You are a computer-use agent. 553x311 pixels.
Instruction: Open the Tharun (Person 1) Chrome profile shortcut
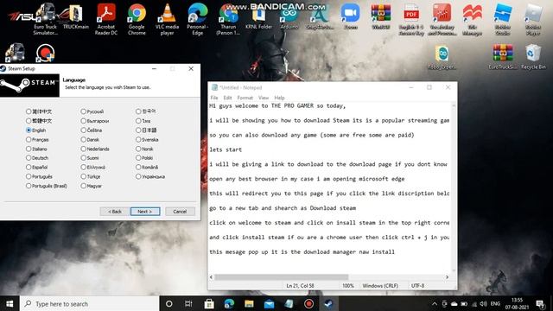click(228, 19)
